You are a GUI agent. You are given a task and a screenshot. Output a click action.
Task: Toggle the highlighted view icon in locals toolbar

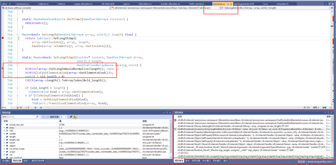[75, 117]
